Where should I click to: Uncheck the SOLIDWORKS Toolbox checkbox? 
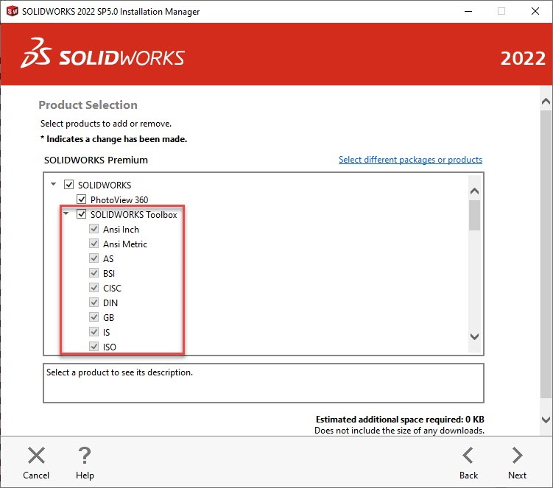point(82,214)
